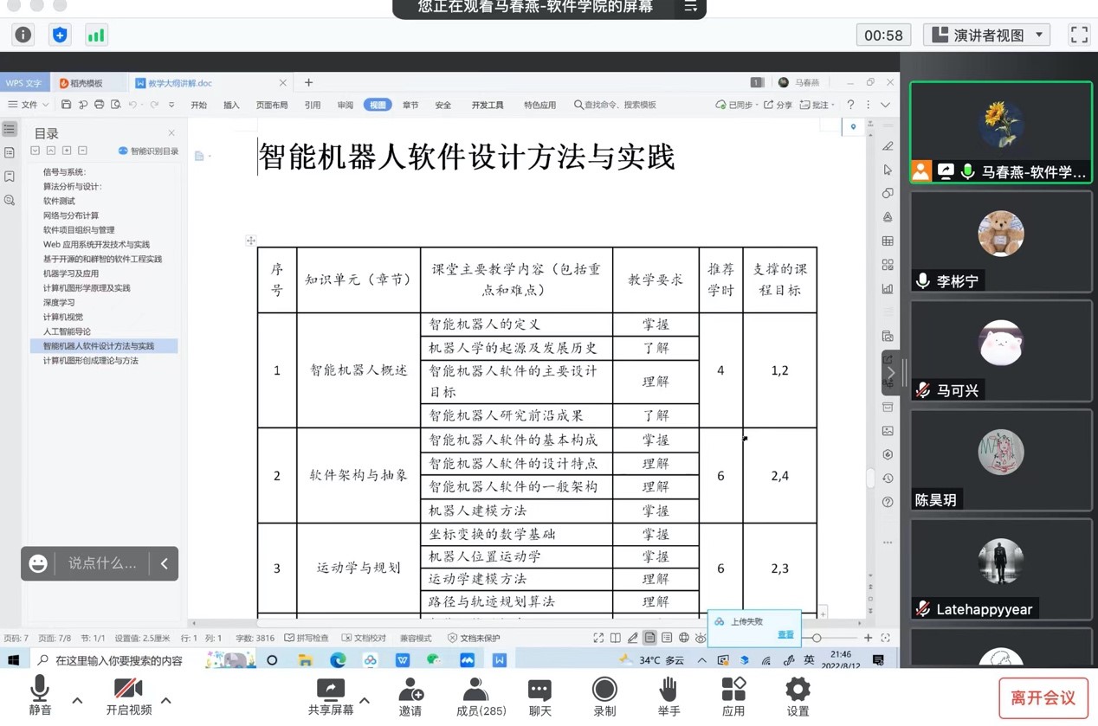
Task: Invite participants with 邀请
Action: [410, 696]
